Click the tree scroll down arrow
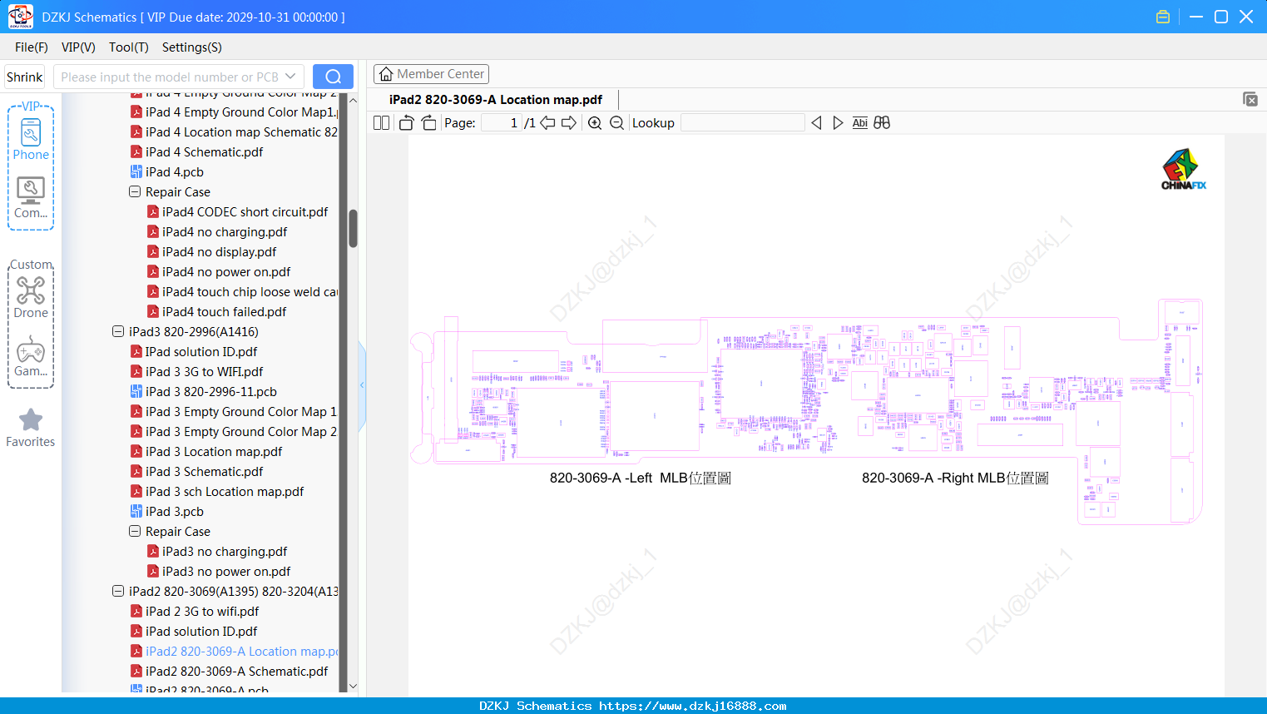 point(353,687)
